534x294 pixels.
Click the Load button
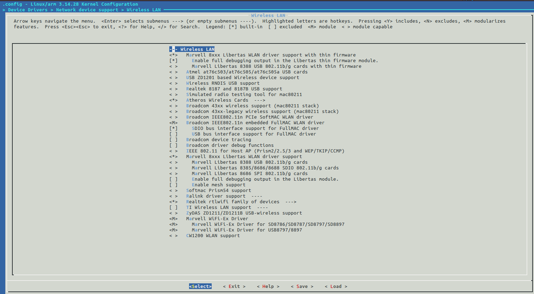(x=336, y=287)
